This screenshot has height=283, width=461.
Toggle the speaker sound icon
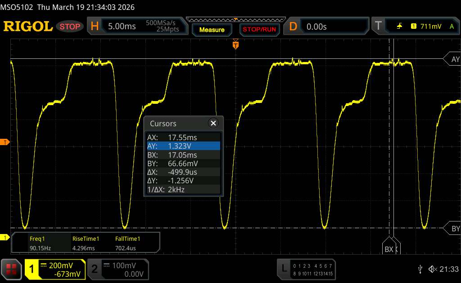[x=432, y=269]
